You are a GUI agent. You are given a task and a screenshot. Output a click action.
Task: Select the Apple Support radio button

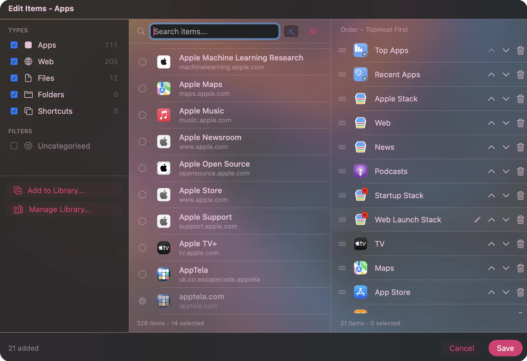142,221
